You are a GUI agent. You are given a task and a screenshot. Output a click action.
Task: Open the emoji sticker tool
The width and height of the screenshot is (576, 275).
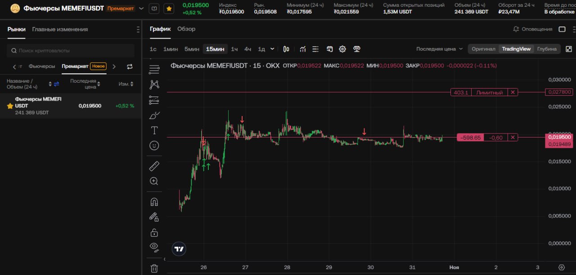coord(154,146)
